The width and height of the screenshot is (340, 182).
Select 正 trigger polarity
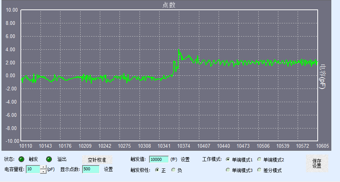point(157,170)
